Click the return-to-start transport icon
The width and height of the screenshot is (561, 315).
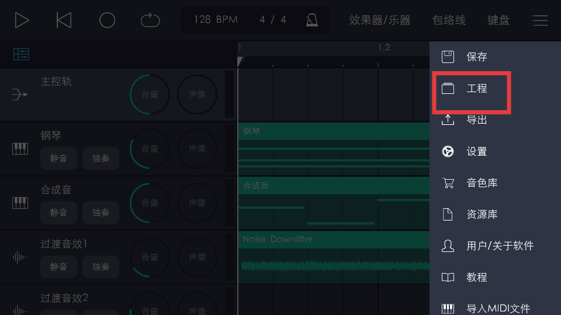[64, 20]
